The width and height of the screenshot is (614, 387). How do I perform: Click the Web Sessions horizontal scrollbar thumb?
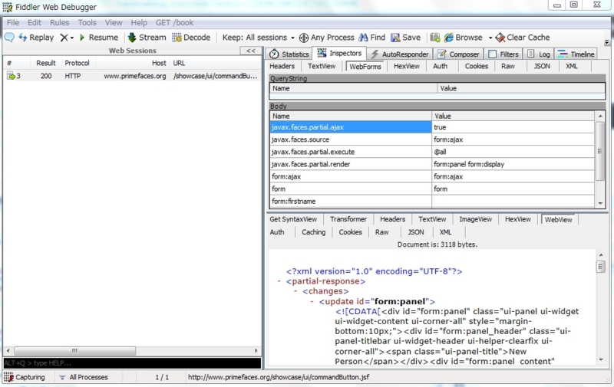click(x=74, y=351)
